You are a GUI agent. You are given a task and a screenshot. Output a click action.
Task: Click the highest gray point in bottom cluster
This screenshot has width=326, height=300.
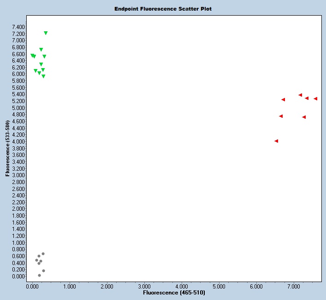[43, 254]
